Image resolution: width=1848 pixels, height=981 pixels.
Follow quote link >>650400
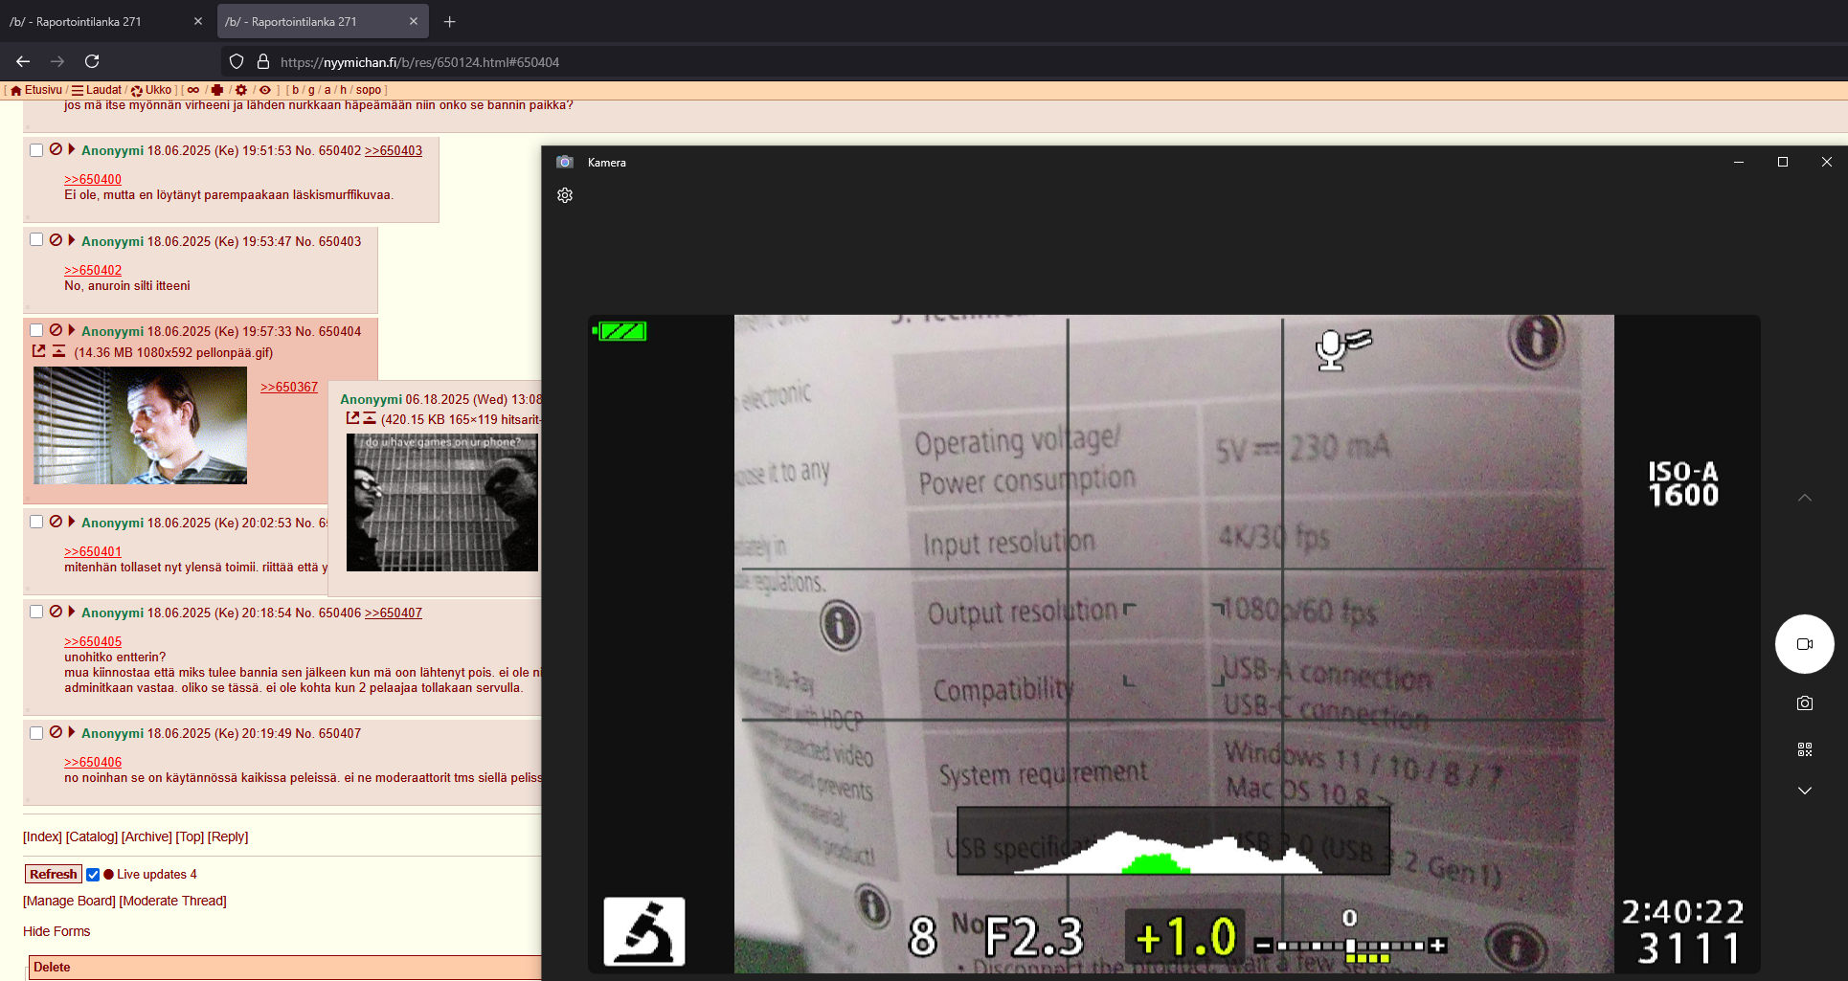[93, 179]
